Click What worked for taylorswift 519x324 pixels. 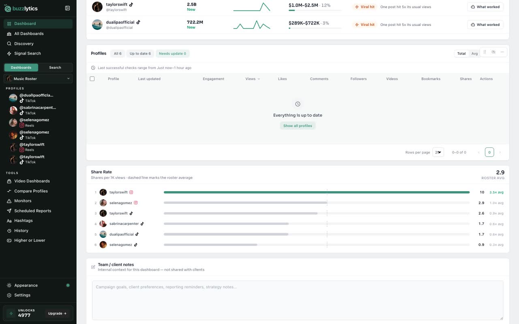[x=485, y=7]
